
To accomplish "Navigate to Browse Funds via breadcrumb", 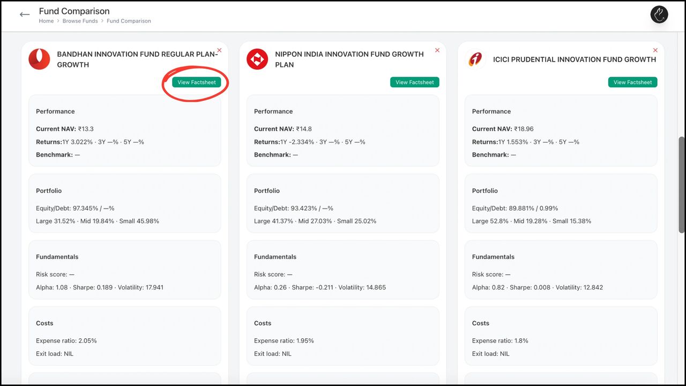I will 80,21.
